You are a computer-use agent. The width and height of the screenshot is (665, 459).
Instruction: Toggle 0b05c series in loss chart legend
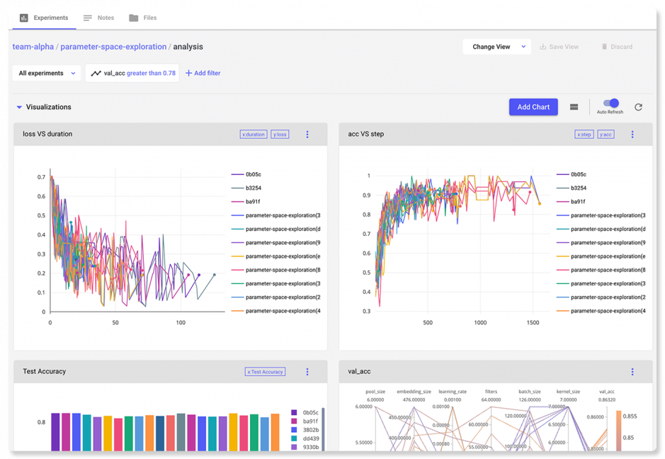coord(254,174)
